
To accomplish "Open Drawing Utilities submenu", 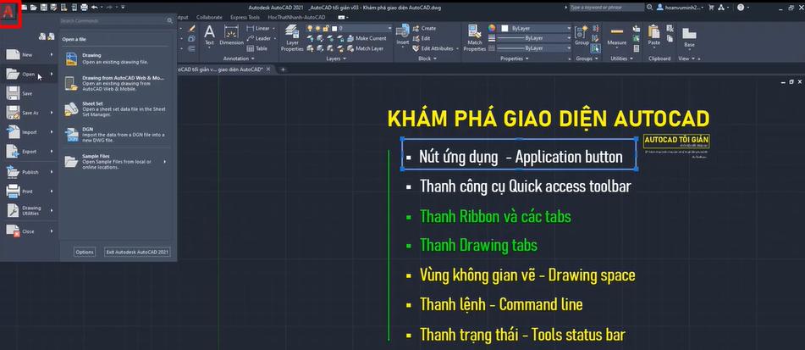I will click(x=30, y=211).
